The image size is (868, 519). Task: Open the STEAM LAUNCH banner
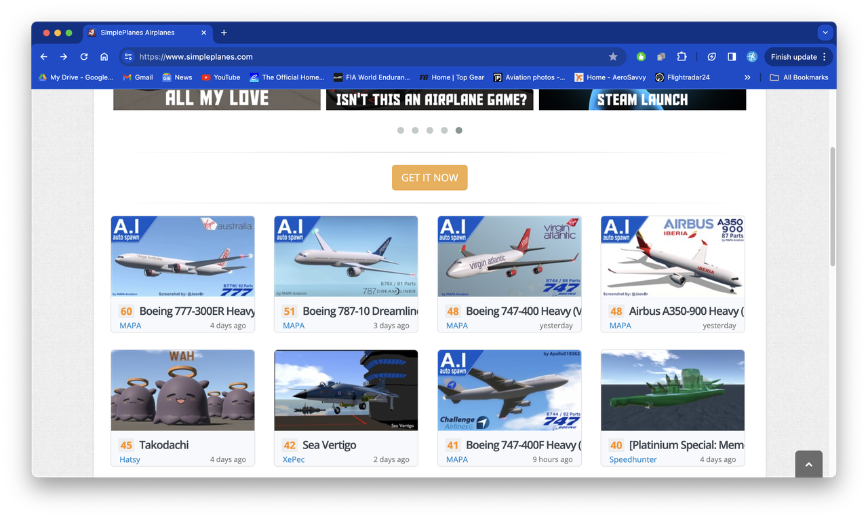click(x=643, y=99)
